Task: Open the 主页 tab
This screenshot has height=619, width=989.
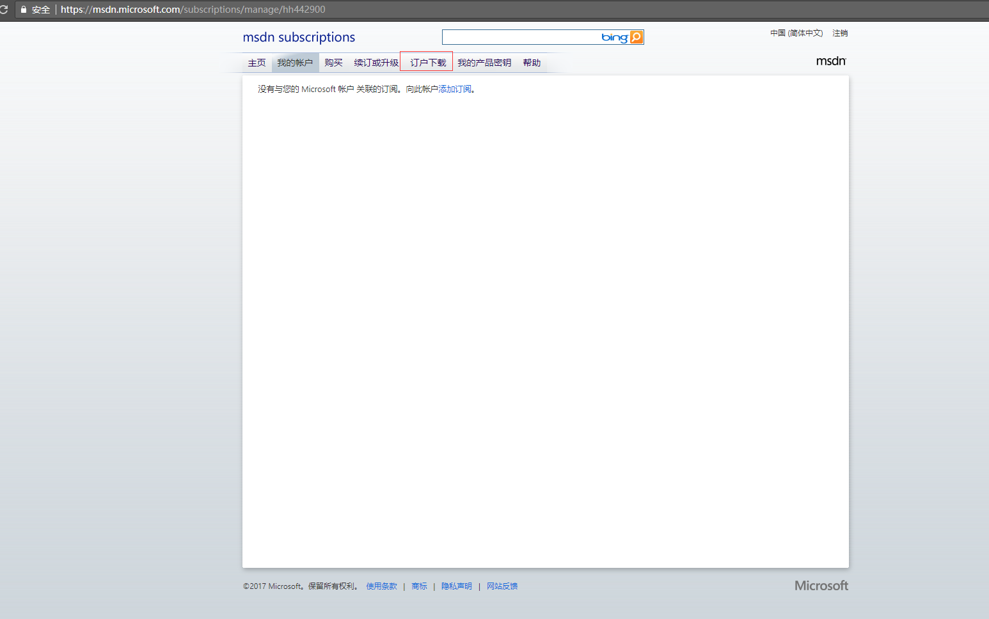Action: click(x=257, y=63)
